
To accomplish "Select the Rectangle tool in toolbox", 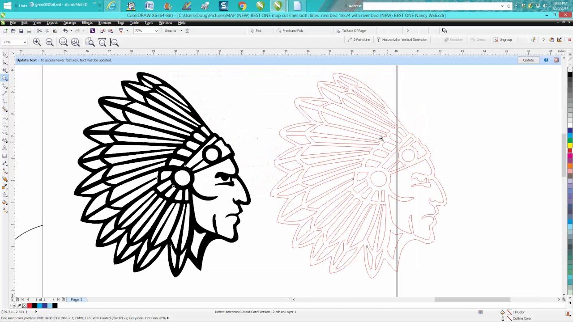I will pos(4,117).
